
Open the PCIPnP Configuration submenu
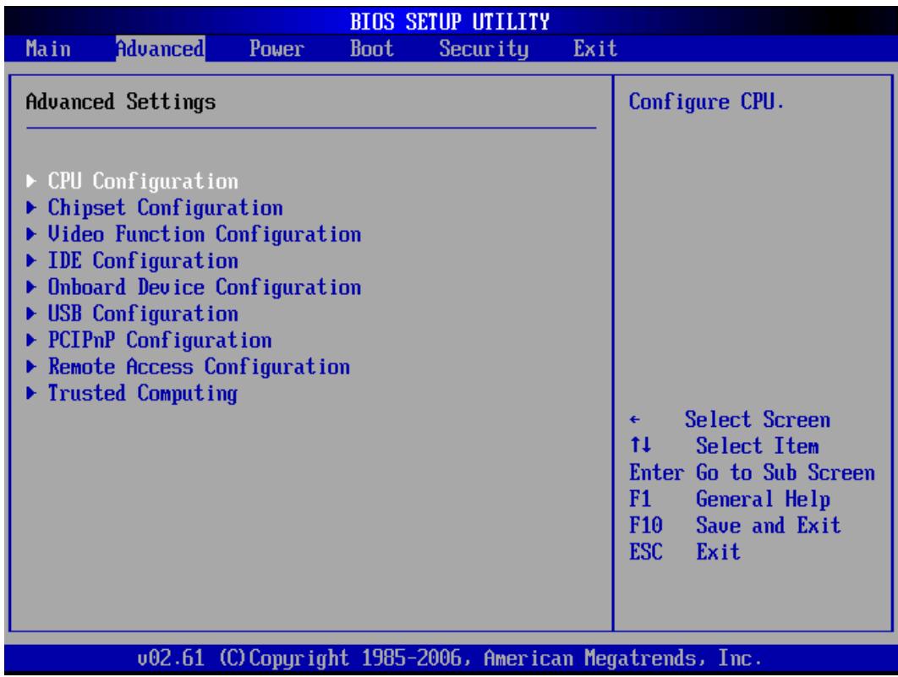coord(160,341)
